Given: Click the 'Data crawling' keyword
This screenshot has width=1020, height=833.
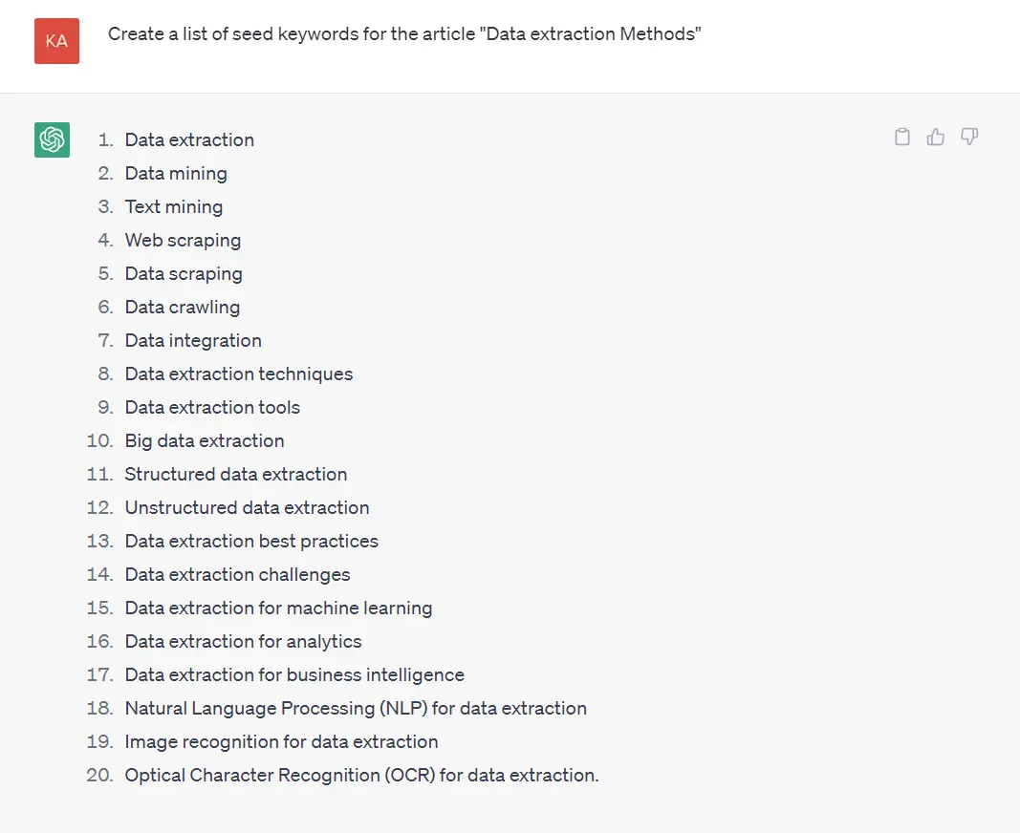Looking at the screenshot, I should 183,307.
